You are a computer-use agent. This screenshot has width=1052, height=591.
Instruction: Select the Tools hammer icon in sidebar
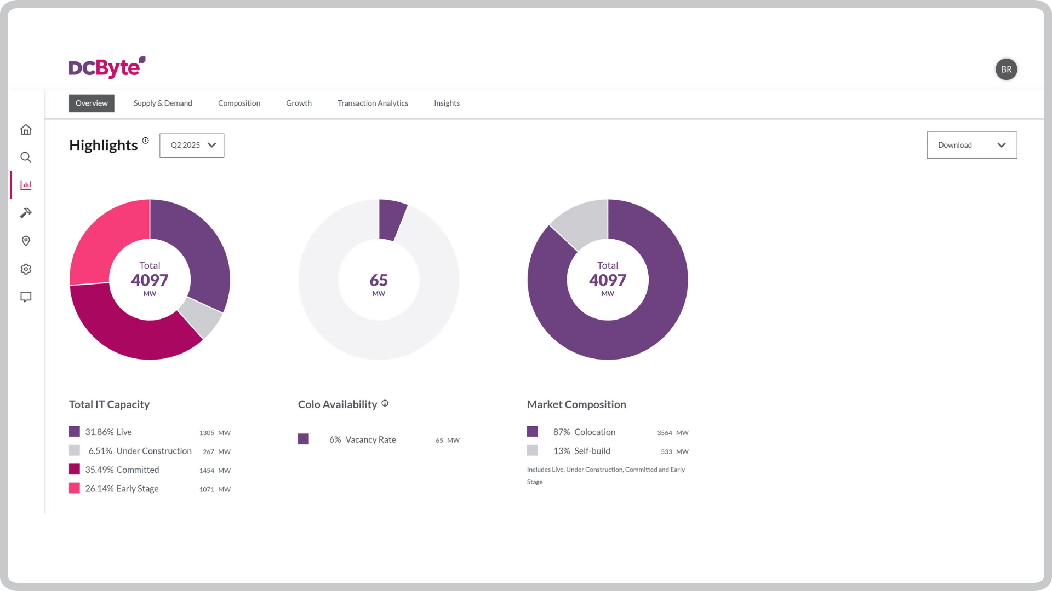(x=26, y=213)
